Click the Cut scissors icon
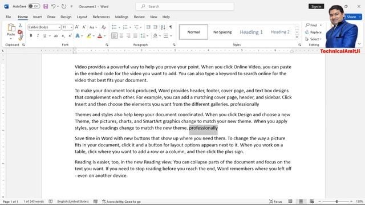The width and height of the screenshot is (365, 205). (21, 25)
